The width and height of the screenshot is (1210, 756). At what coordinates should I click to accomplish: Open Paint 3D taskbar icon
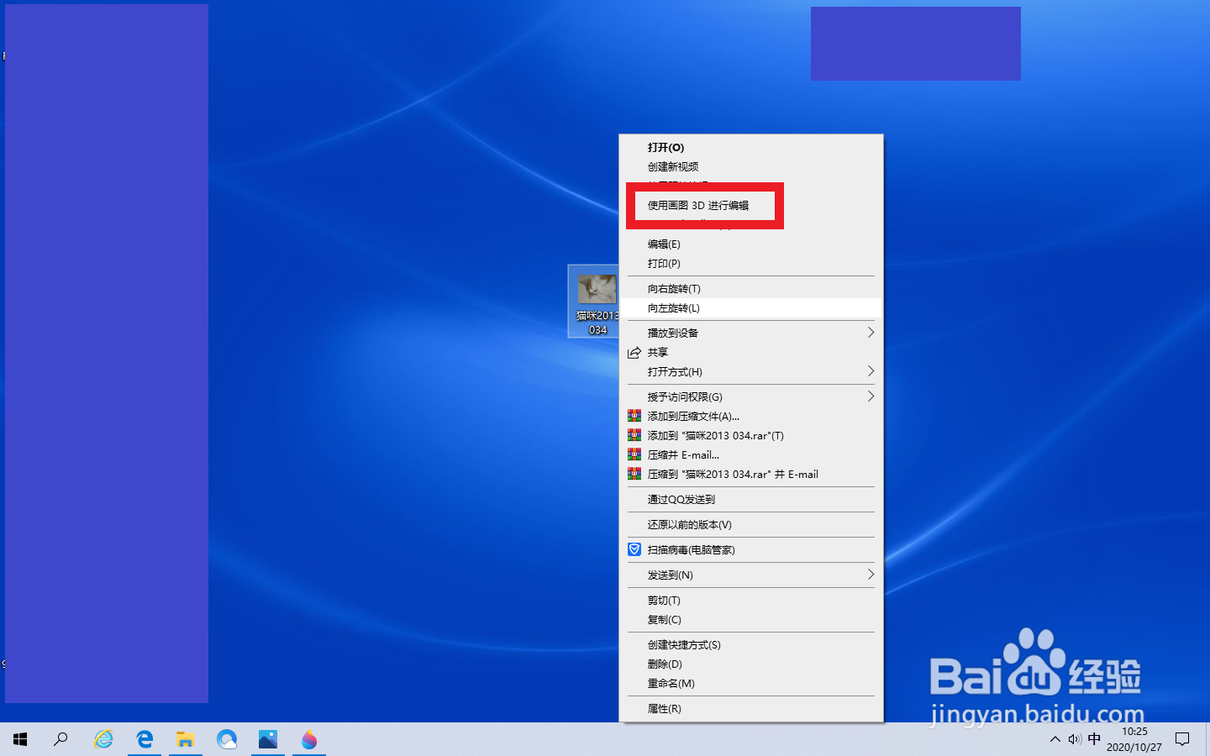(309, 739)
